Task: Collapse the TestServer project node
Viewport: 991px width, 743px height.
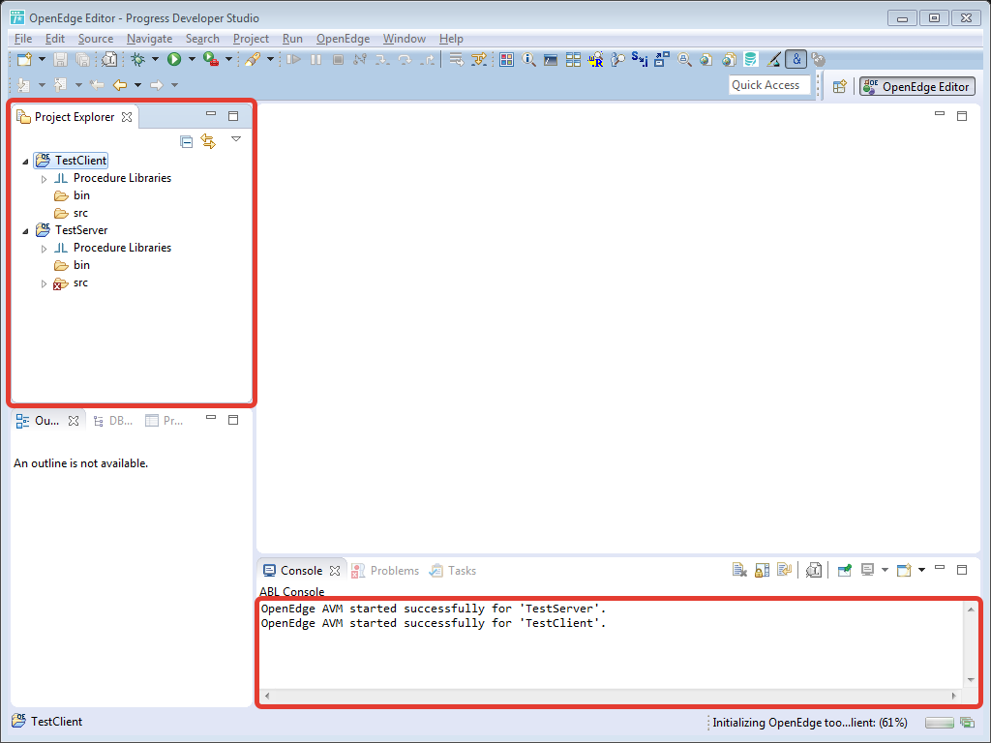Action: pos(25,231)
